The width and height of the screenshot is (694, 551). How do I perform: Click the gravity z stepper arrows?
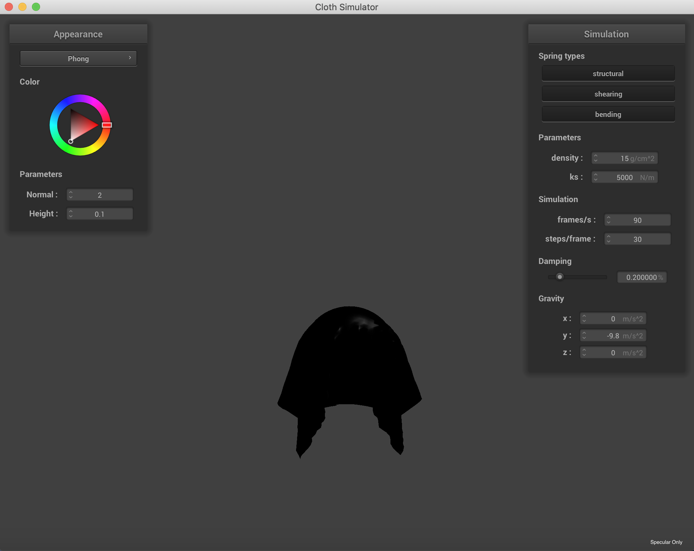584,353
